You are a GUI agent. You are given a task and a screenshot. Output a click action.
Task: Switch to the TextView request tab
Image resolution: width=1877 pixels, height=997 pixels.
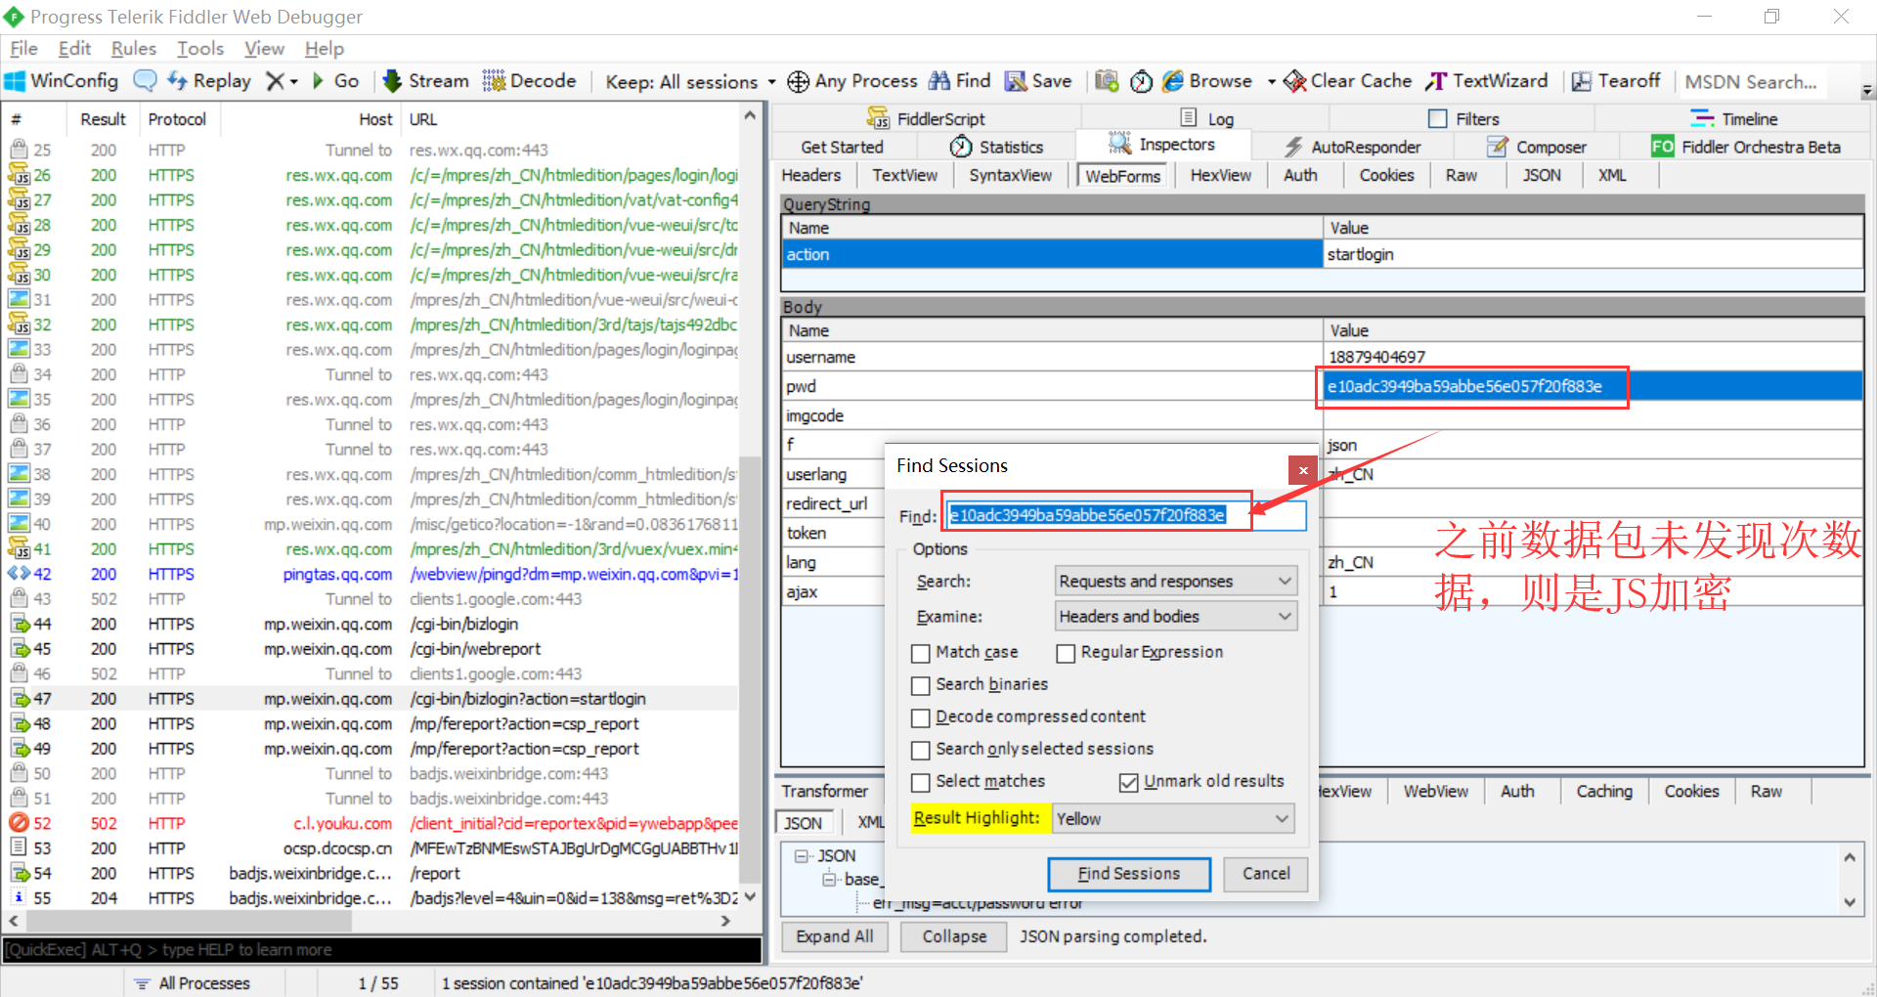904,175
